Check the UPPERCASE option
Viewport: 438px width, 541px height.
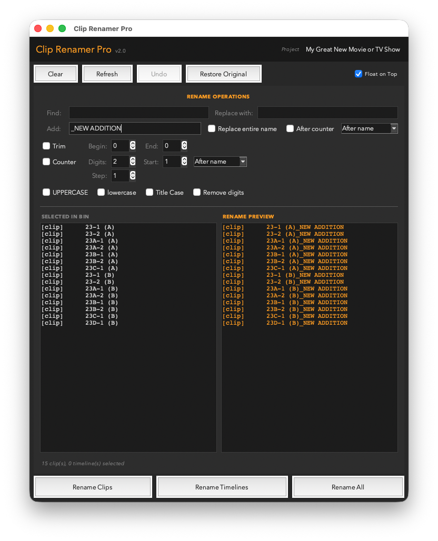point(46,192)
